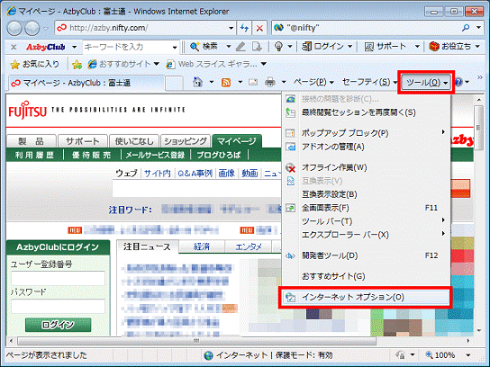This screenshot has width=490, height=367.
Task: Expand the address bar URL dropdown
Action: click(x=231, y=28)
